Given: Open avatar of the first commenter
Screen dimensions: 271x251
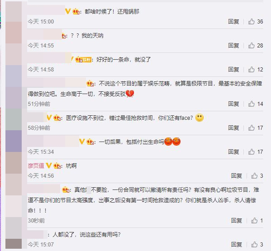Looking at the screenshot, I should [14, 12].
